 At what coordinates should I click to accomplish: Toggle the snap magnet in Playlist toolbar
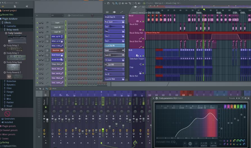[108, 3]
